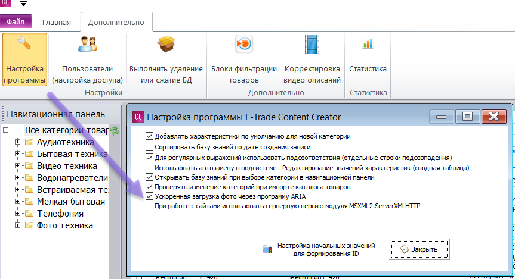The height and width of the screenshot is (279, 515).
Task: Click the Навигационная панель header
Action: (x=56, y=114)
